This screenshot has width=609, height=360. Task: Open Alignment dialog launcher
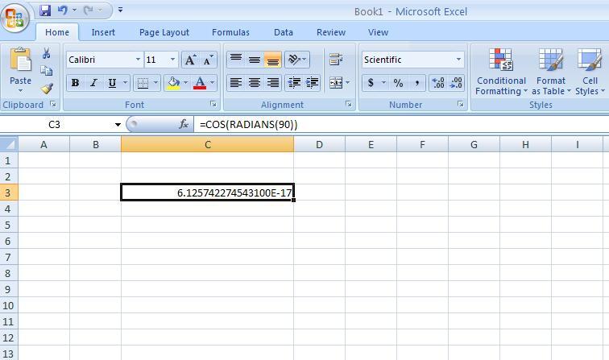348,104
